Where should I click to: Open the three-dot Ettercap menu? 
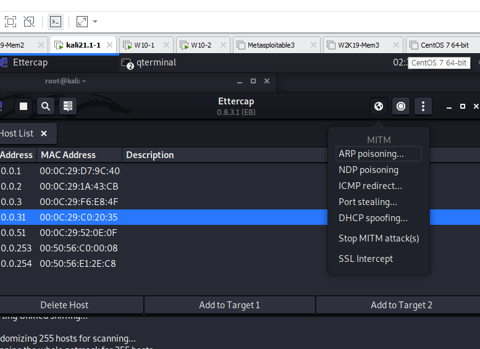point(423,106)
